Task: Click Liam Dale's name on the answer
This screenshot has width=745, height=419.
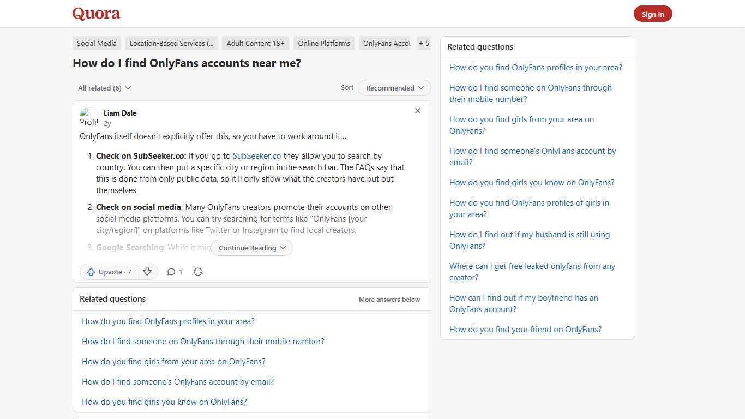Action: pos(120,113)
